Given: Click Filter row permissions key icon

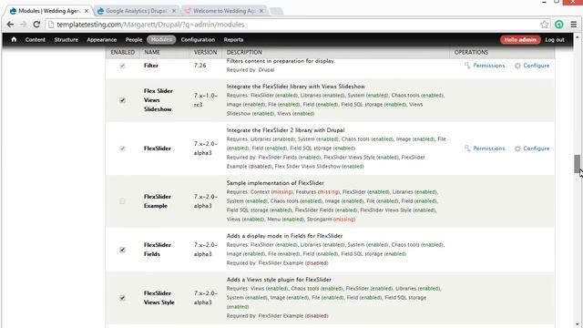Looking at the screenshot, I should [467, 66].
